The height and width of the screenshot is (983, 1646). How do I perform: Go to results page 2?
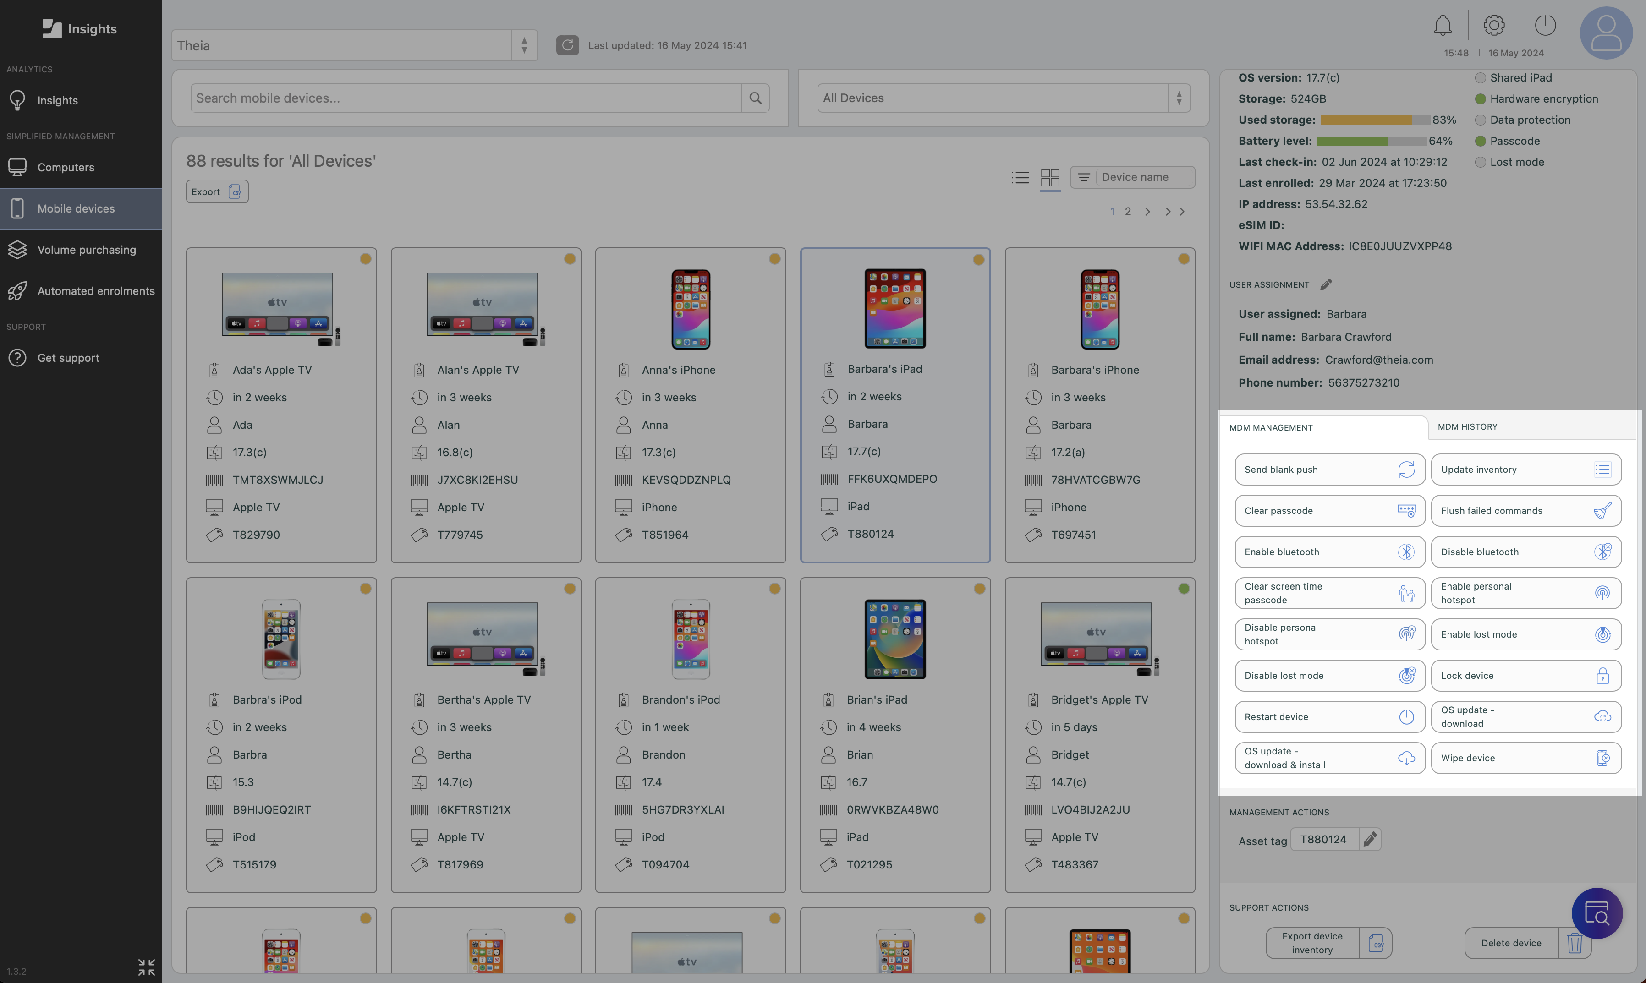1128,211
